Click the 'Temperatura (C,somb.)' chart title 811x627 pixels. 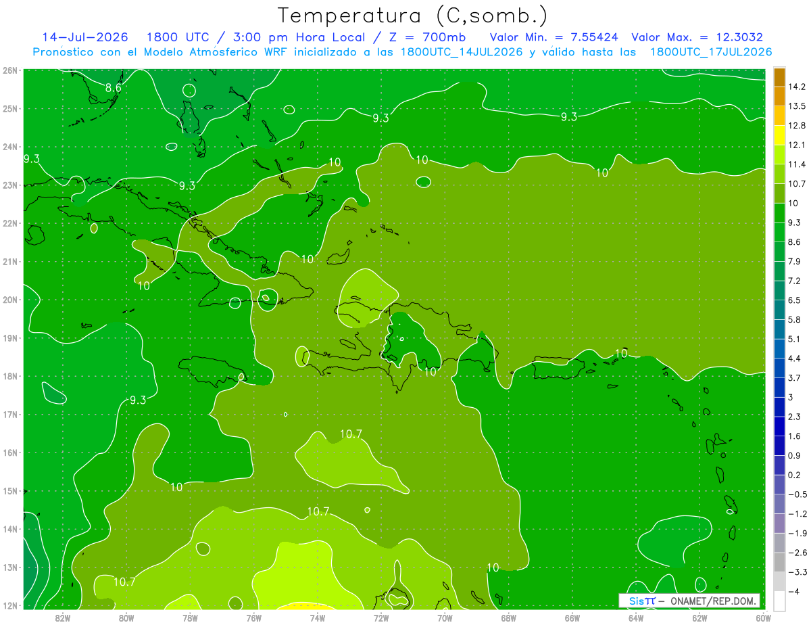click(413, 16)
